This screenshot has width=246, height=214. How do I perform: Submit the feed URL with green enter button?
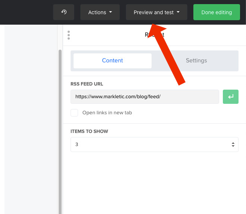tap(230, 96)
